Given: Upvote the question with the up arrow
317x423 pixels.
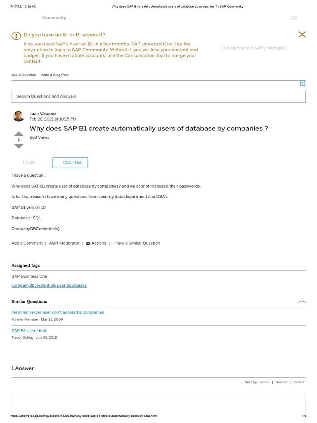Looking at the screenshot, I should tap(19, 133).
